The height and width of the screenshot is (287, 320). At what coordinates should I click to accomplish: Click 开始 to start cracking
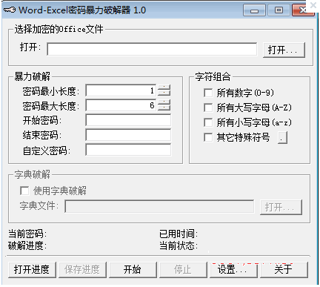tap(133, 269)
